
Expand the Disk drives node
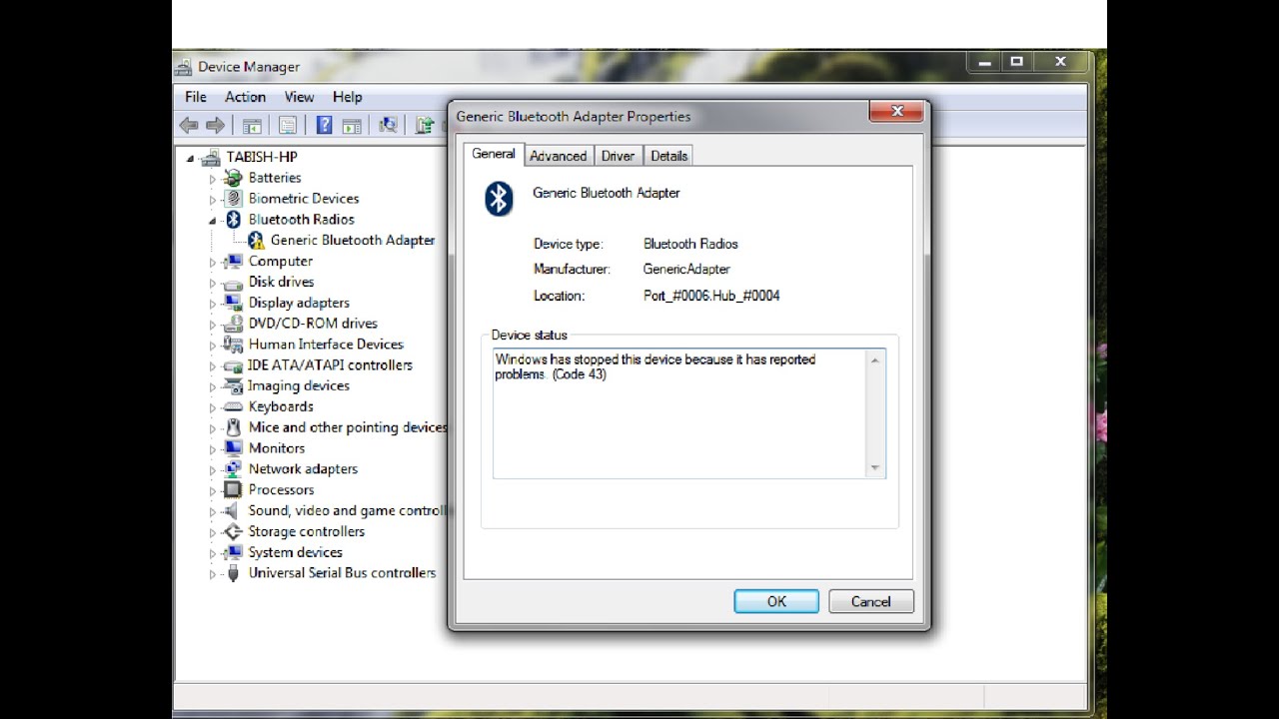pyautogui.click(x=212, y=283)
